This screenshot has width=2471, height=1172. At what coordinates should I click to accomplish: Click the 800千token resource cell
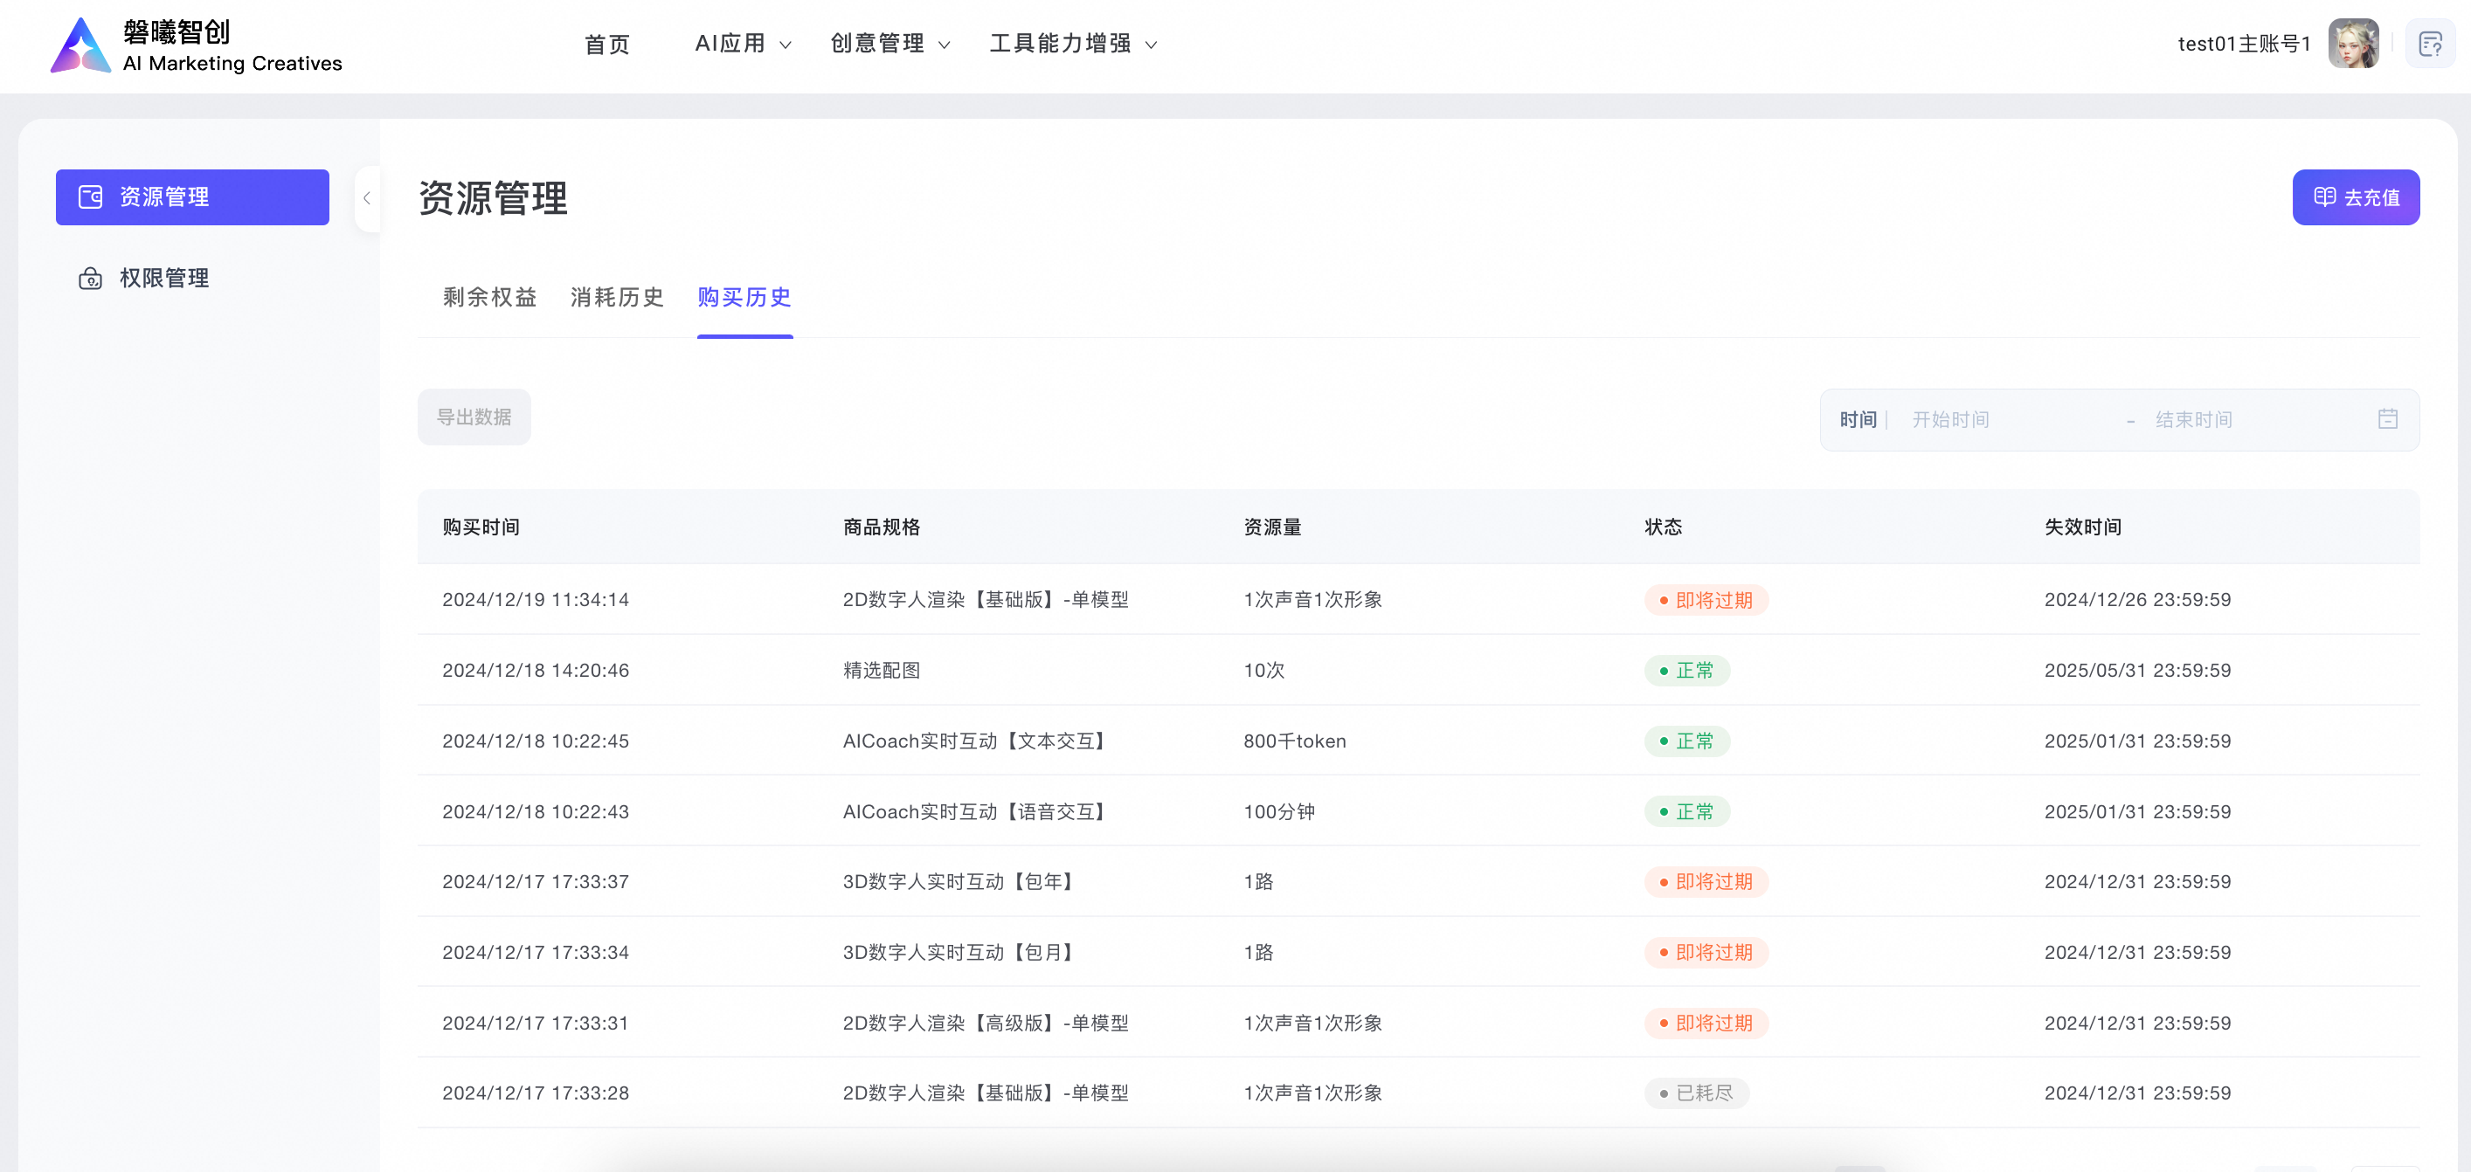pyautogui.click(x=1294, y=741)
